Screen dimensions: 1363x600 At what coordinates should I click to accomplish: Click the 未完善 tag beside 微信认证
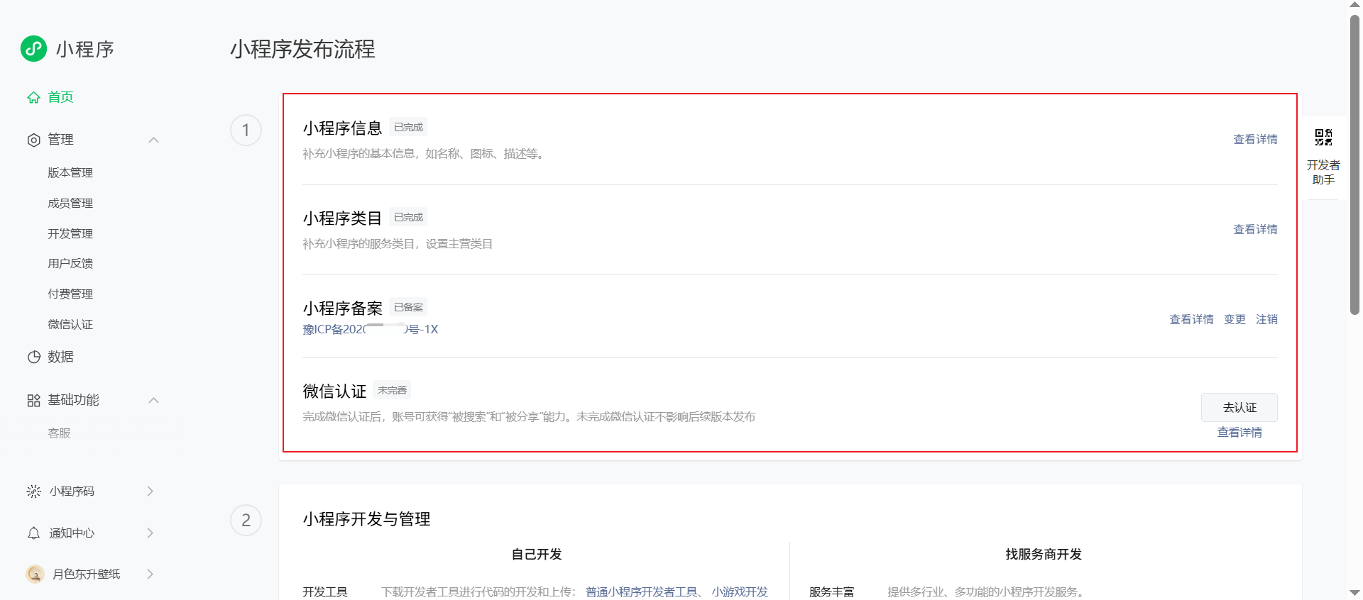coord(392,391)
